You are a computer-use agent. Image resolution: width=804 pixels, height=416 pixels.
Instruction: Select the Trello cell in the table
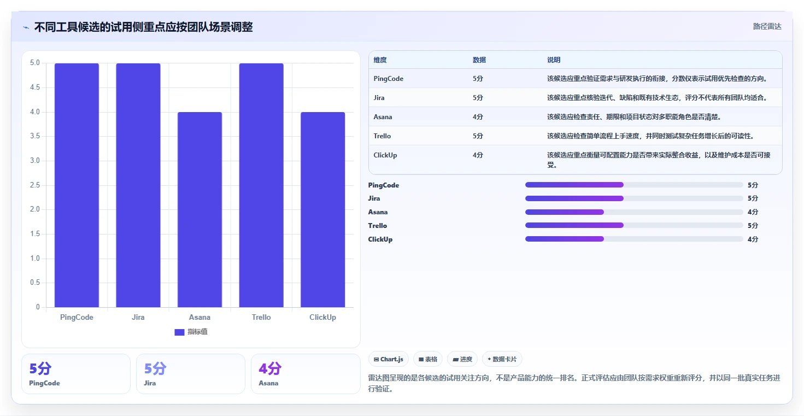[382, 136]
